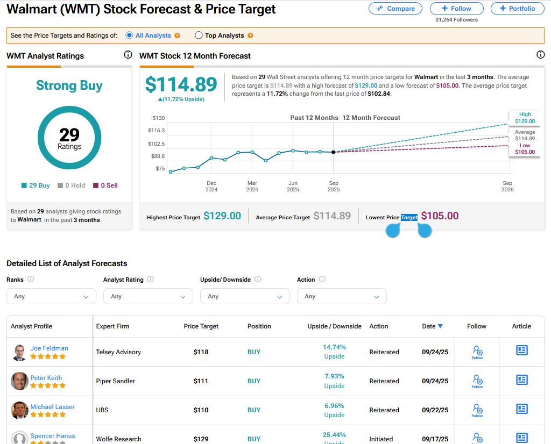Image resolution: width=551 pixels, height=444 pixels.
Task: Click the help icon next to All Analysts
Action: pos(177,35)
